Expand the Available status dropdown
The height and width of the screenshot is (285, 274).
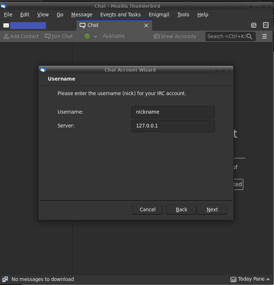pos(95,36)
